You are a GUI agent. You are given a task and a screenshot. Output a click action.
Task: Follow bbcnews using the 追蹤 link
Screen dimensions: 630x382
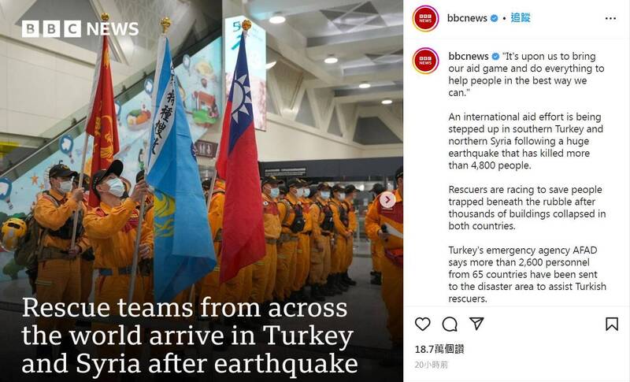(x=521, y=17)
